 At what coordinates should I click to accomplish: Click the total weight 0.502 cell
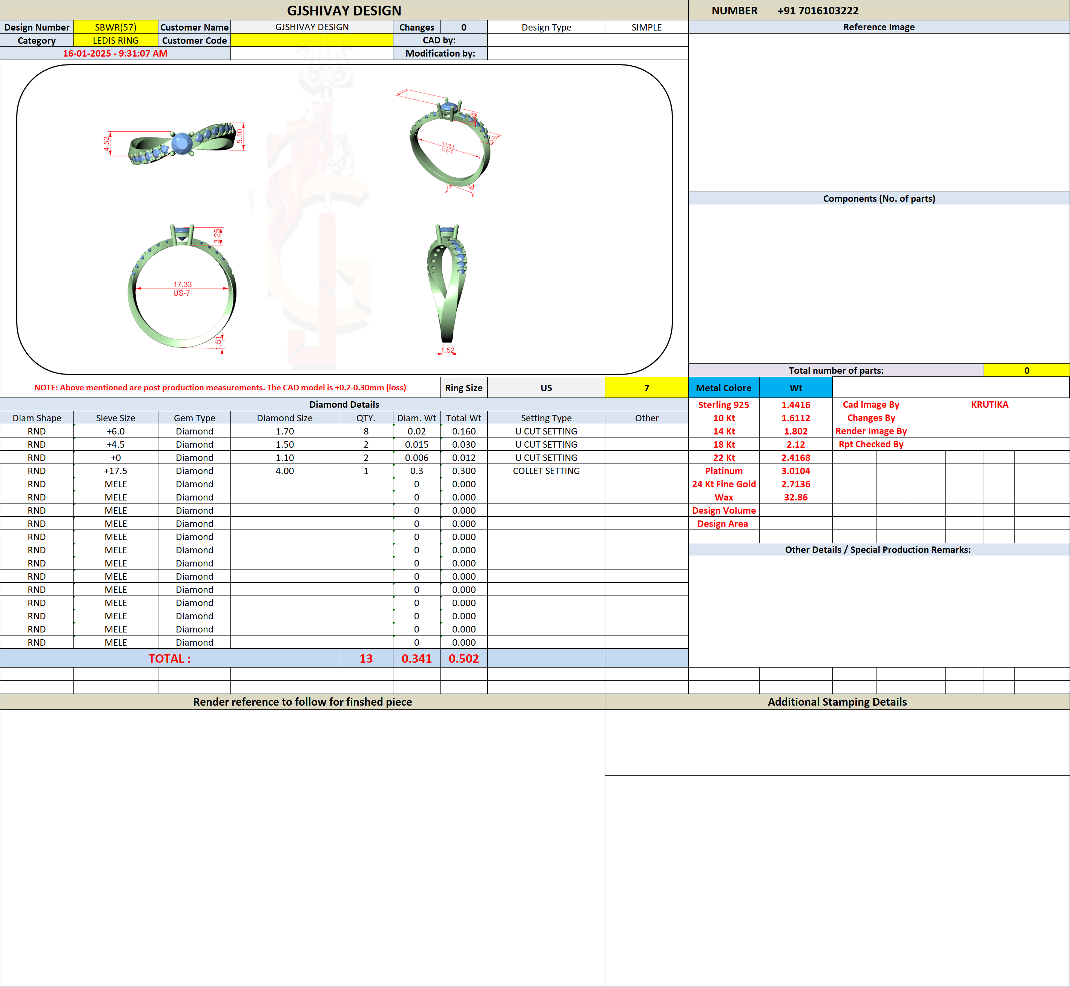click(464, 659)
